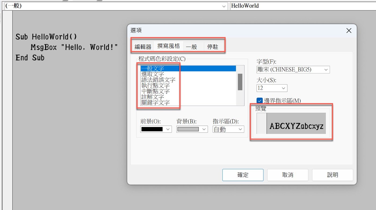Pick 註解文字 in the list
Viewport: 376px width, 210px height.
pos(188,97)
